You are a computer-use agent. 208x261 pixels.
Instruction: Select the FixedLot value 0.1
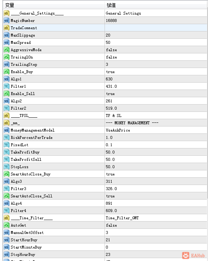pos(109,145)
